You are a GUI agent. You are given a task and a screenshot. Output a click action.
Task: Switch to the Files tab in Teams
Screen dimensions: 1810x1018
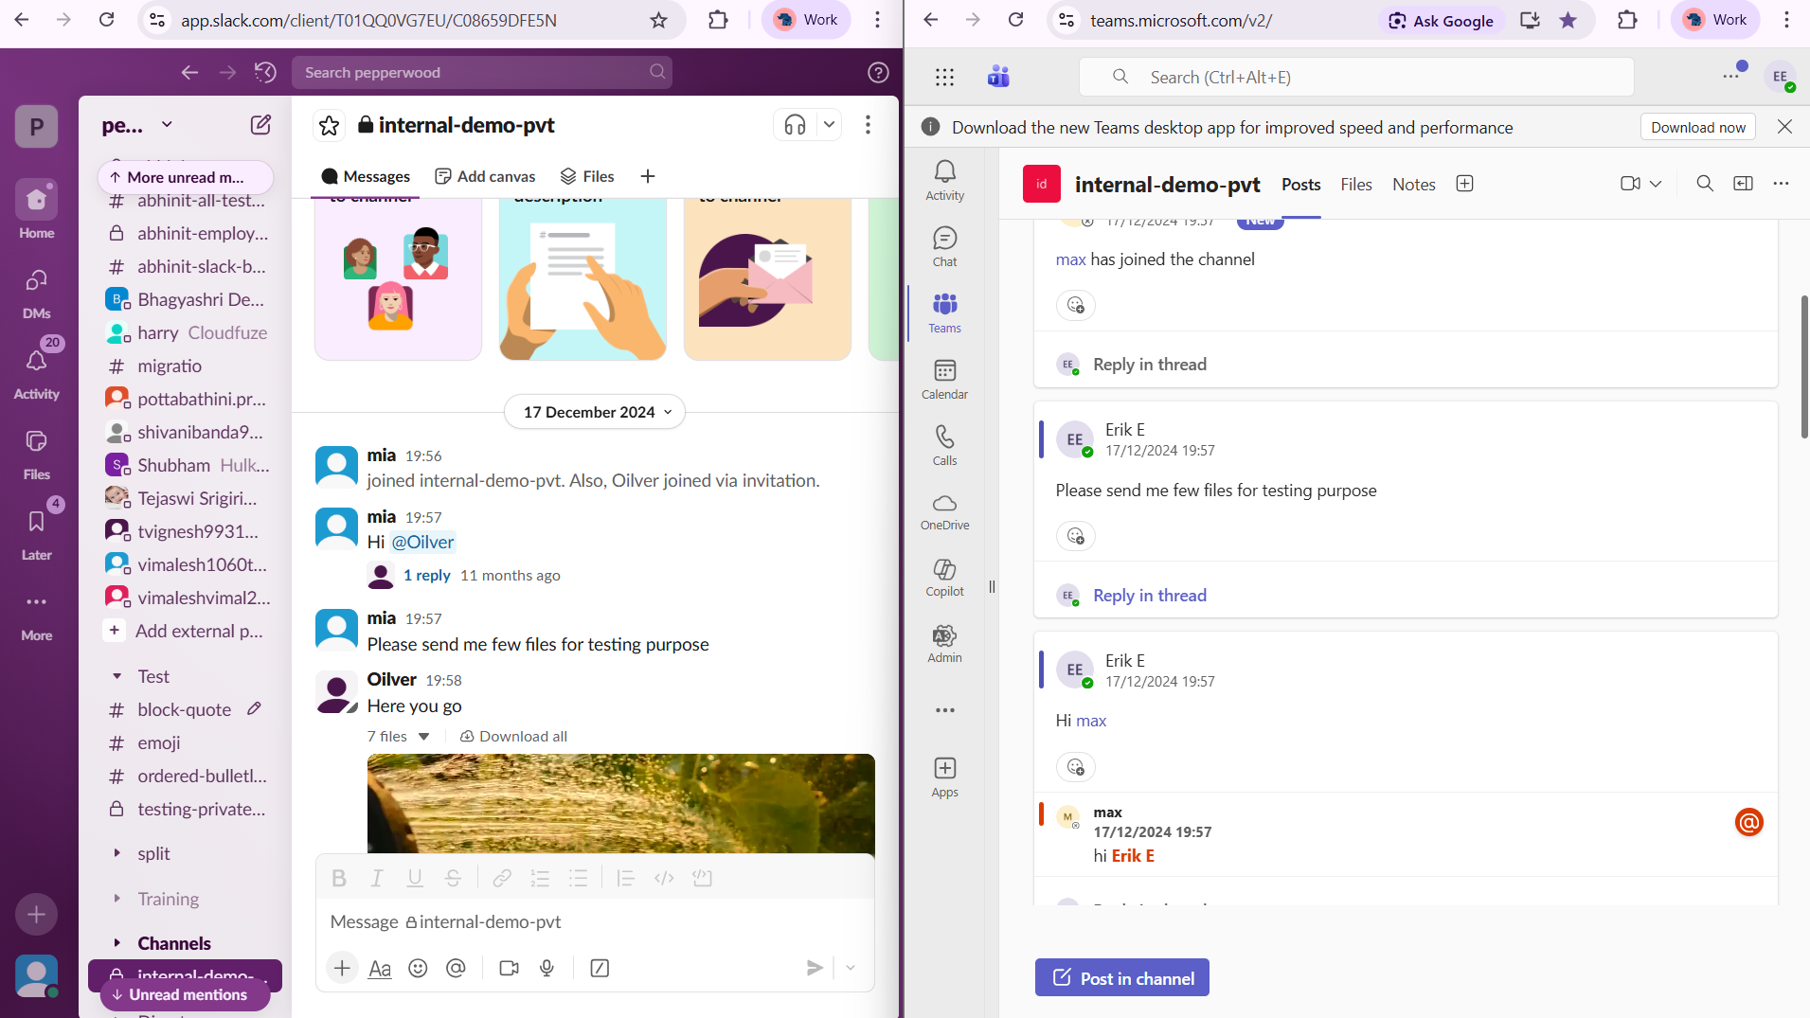tap(1355, 184)
